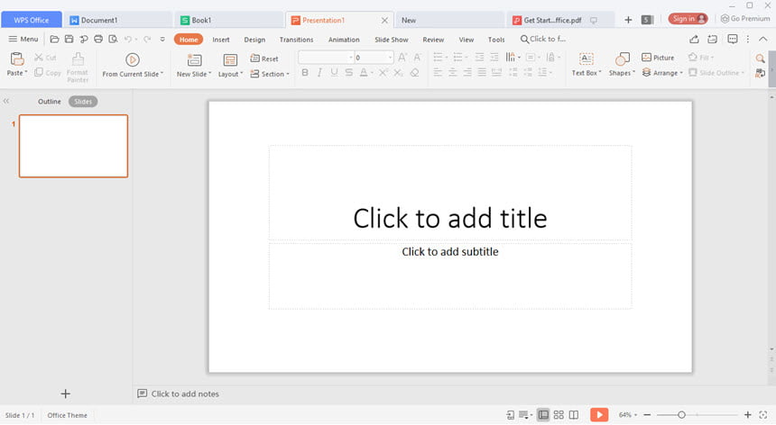776x425 pixels.
Task: Click the Fit slide to window icon
Action: pyautogui.click(x=763, y=415)
